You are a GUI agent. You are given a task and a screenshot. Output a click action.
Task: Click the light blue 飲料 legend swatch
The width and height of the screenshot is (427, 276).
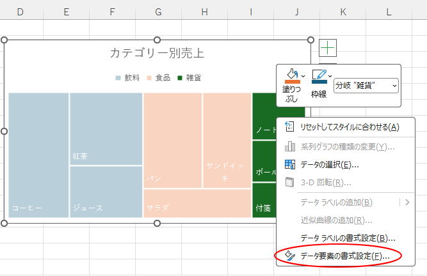click(x=118, y=78)
